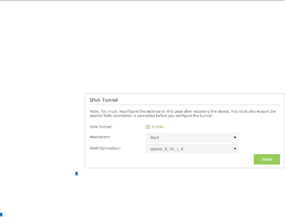The image size is (285, 217).
Task: Click the blue bookmark icon below the IPv6 Tunnel panel
Action: coord(76,174)
